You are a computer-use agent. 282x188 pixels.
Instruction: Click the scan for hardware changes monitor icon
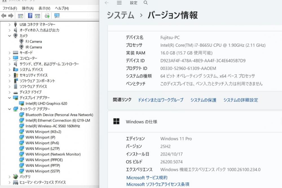pos(57,16)
